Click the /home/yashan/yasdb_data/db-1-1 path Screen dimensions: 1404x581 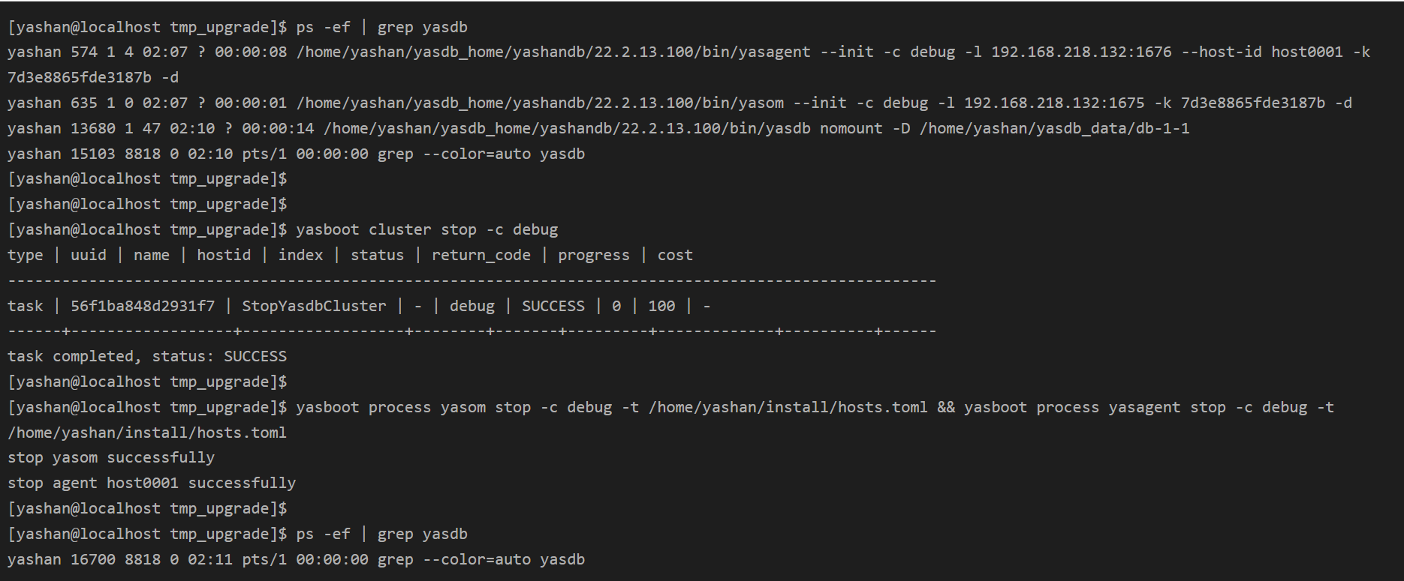(x=1055, y=129)
